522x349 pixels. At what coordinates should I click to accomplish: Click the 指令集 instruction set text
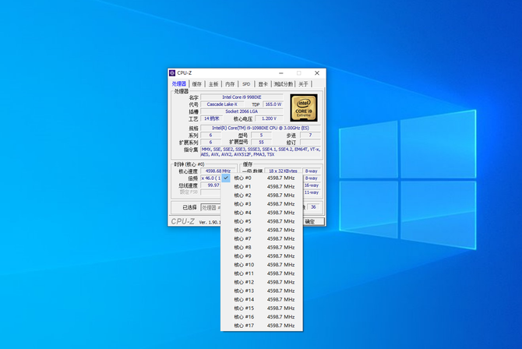[261, 152]
